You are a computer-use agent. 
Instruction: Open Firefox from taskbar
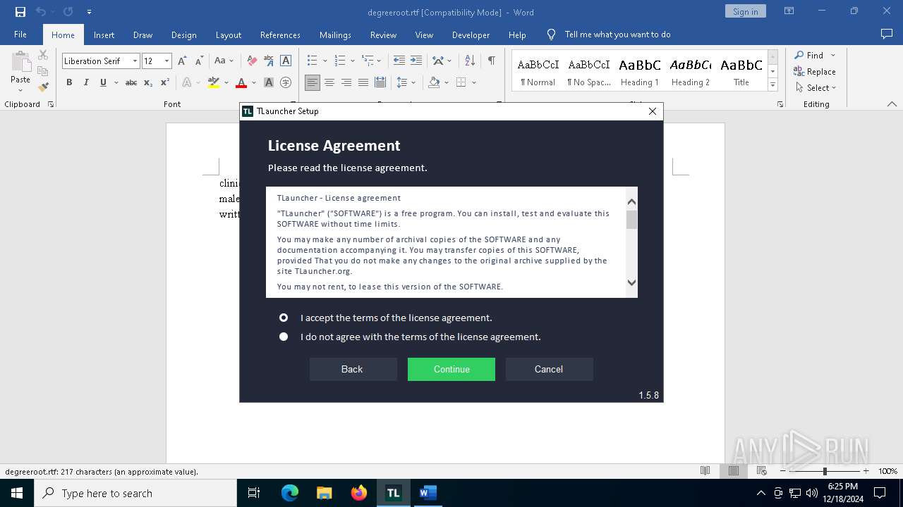tap(358, 493)
